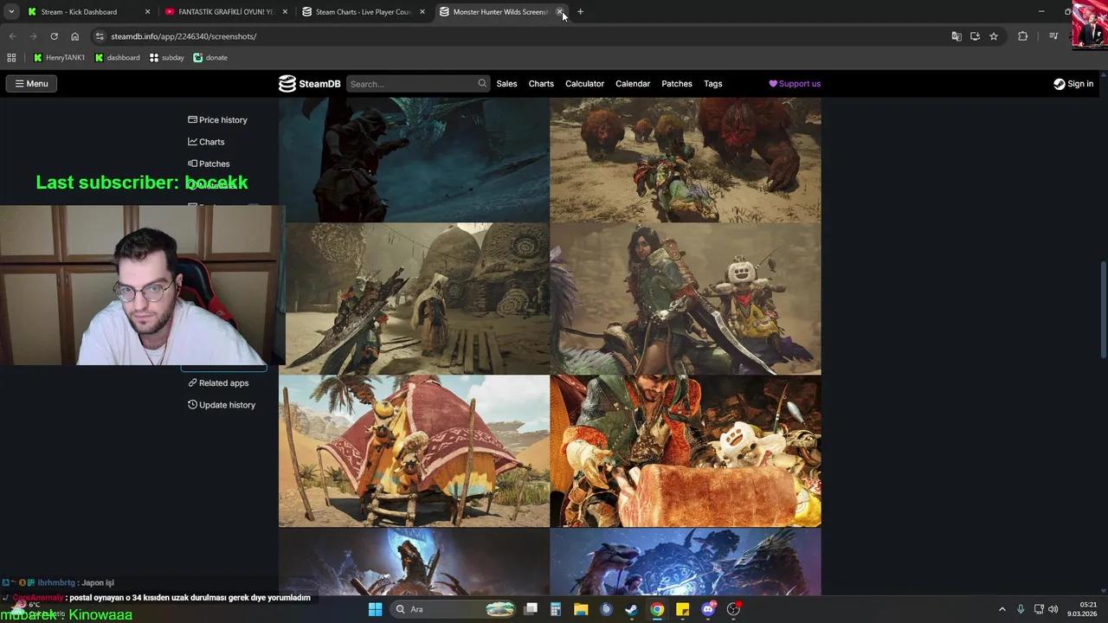Open the desert tent screenshot thumbnail
1108x623 pixels.
414,451
